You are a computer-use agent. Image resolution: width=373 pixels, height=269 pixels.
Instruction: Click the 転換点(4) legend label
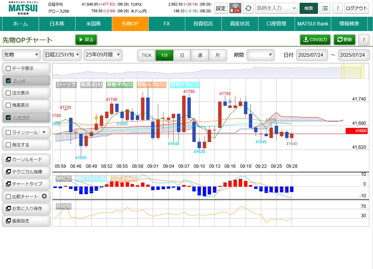coord(91,84)
